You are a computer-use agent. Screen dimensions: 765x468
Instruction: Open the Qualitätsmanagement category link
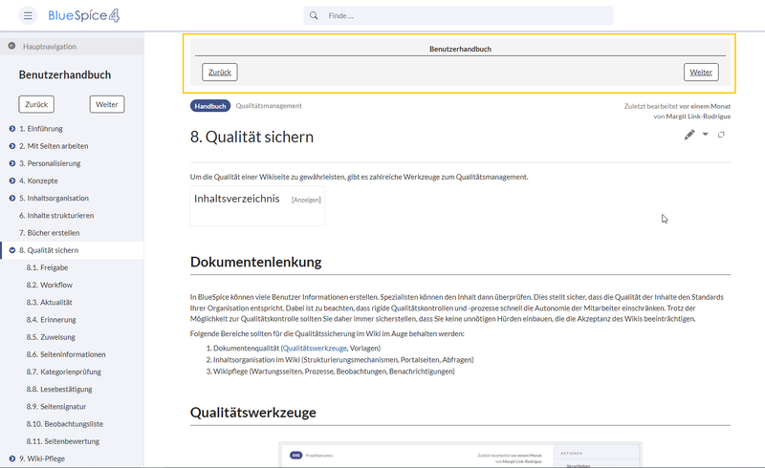point(269,106)
